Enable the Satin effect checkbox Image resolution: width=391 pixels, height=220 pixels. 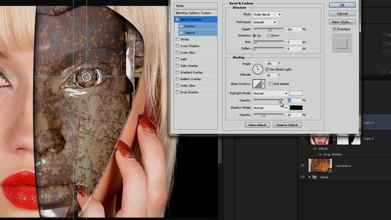[x=177, y=59]
